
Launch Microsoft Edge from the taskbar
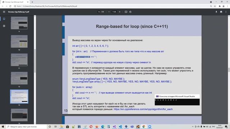pyautogui.click(x=103, y=126)
